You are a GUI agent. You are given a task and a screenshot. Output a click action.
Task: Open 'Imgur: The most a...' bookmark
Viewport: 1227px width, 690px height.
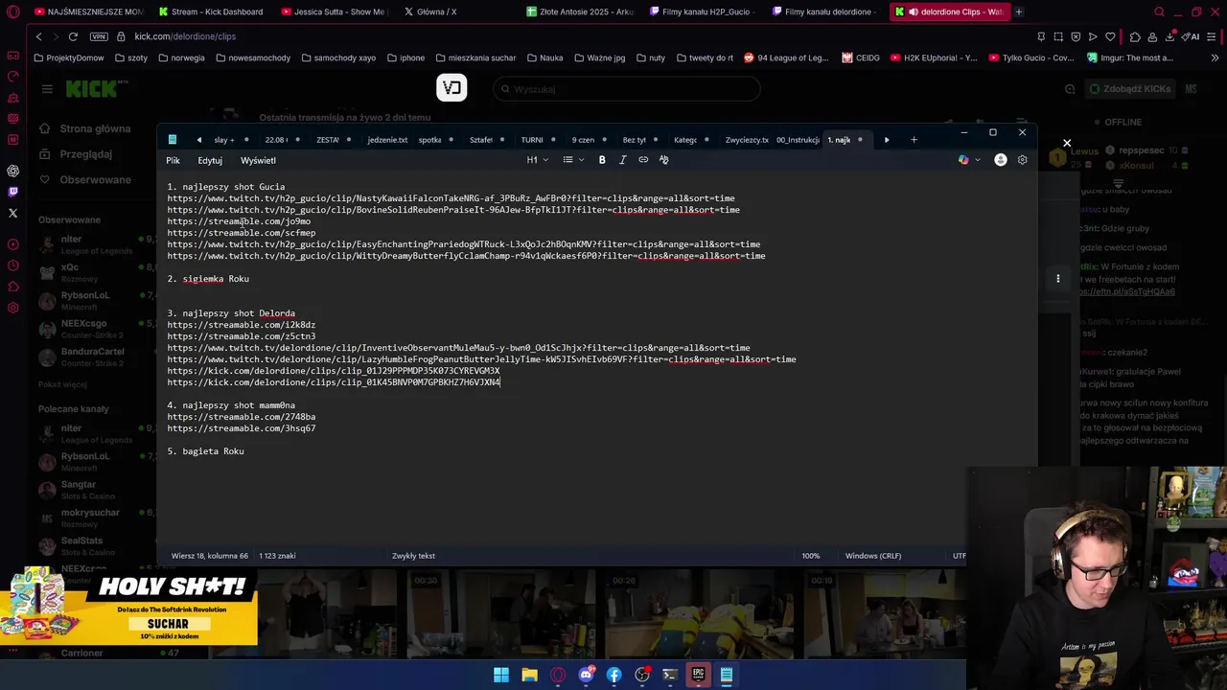click(x=1130, y=57)
